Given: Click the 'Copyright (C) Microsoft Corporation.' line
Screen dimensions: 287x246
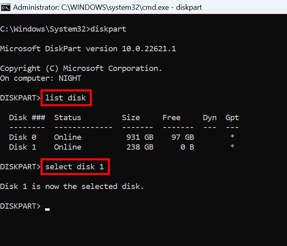Looking at the screenshot, I should coord(81,68).
